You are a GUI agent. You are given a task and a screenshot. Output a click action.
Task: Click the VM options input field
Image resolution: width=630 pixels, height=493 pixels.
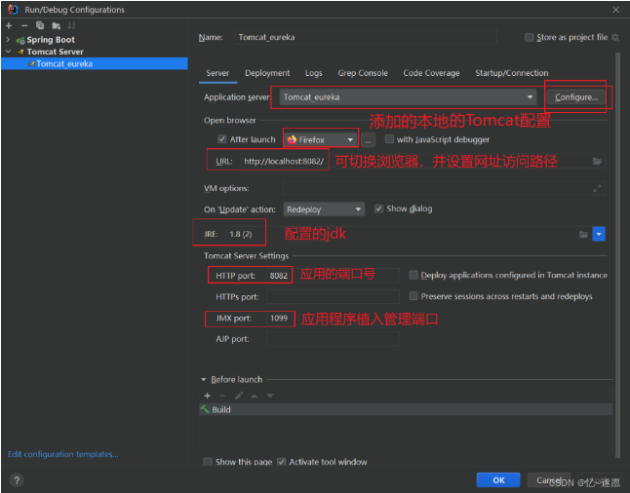click(x=444, y=188)
